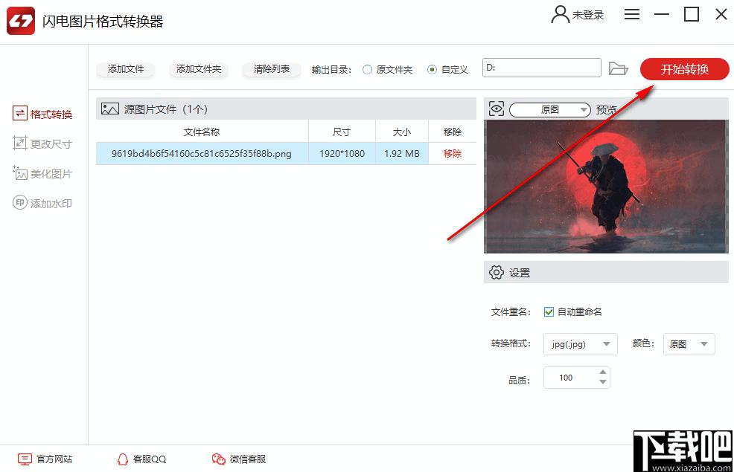Click the 设置 gear icon
The width and height of the screenshot is (734, 472).
(497, 272)
